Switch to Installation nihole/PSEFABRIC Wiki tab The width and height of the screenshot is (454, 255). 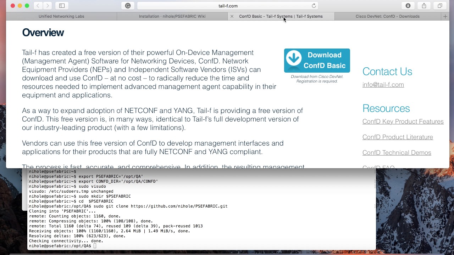(172, 16)
